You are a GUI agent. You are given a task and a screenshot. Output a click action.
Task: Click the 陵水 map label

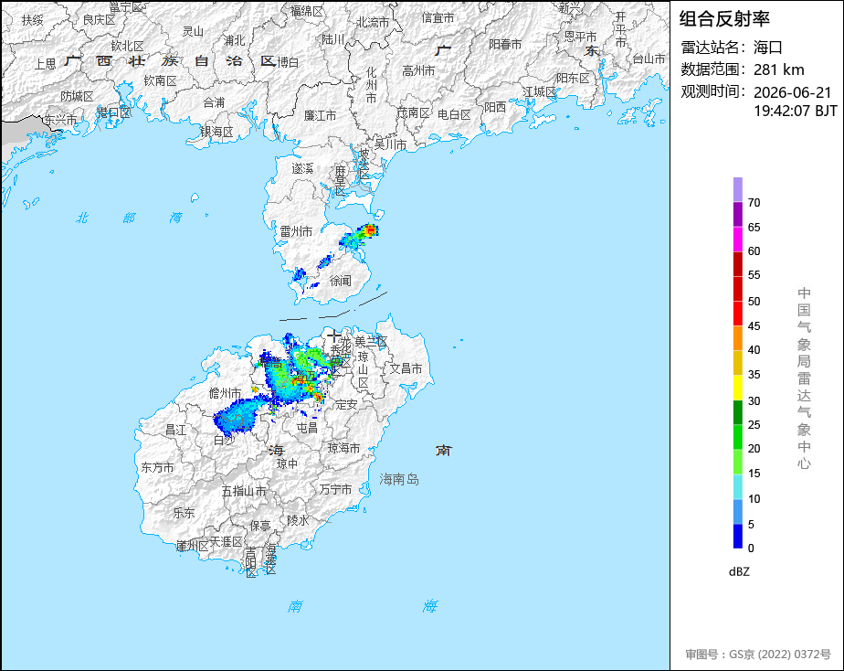click(298, 520)
